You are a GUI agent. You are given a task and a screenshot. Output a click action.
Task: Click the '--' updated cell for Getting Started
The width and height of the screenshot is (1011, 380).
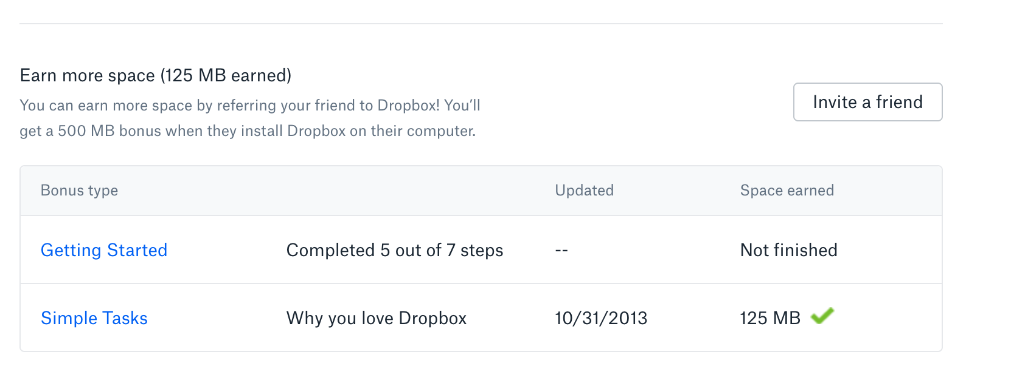(x=561, y=250)
